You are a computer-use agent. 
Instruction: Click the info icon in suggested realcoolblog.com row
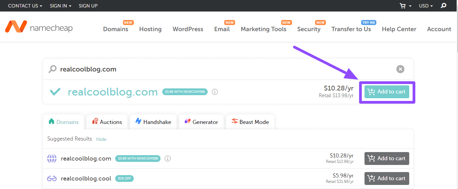point(168,159)
